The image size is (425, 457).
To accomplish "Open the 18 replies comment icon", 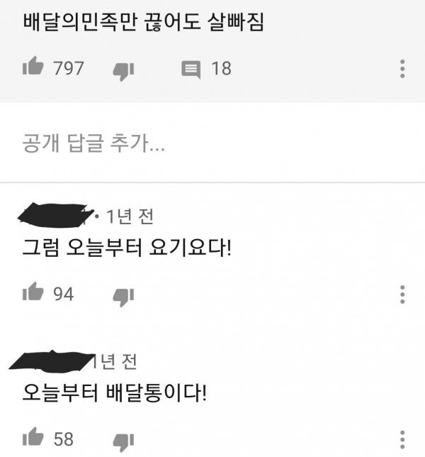I will [x=191, y=70].
